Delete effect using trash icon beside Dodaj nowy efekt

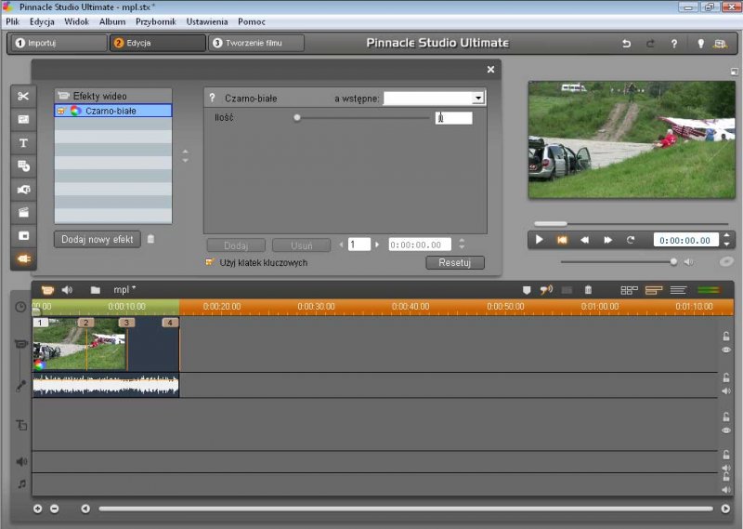pos(151,239)
